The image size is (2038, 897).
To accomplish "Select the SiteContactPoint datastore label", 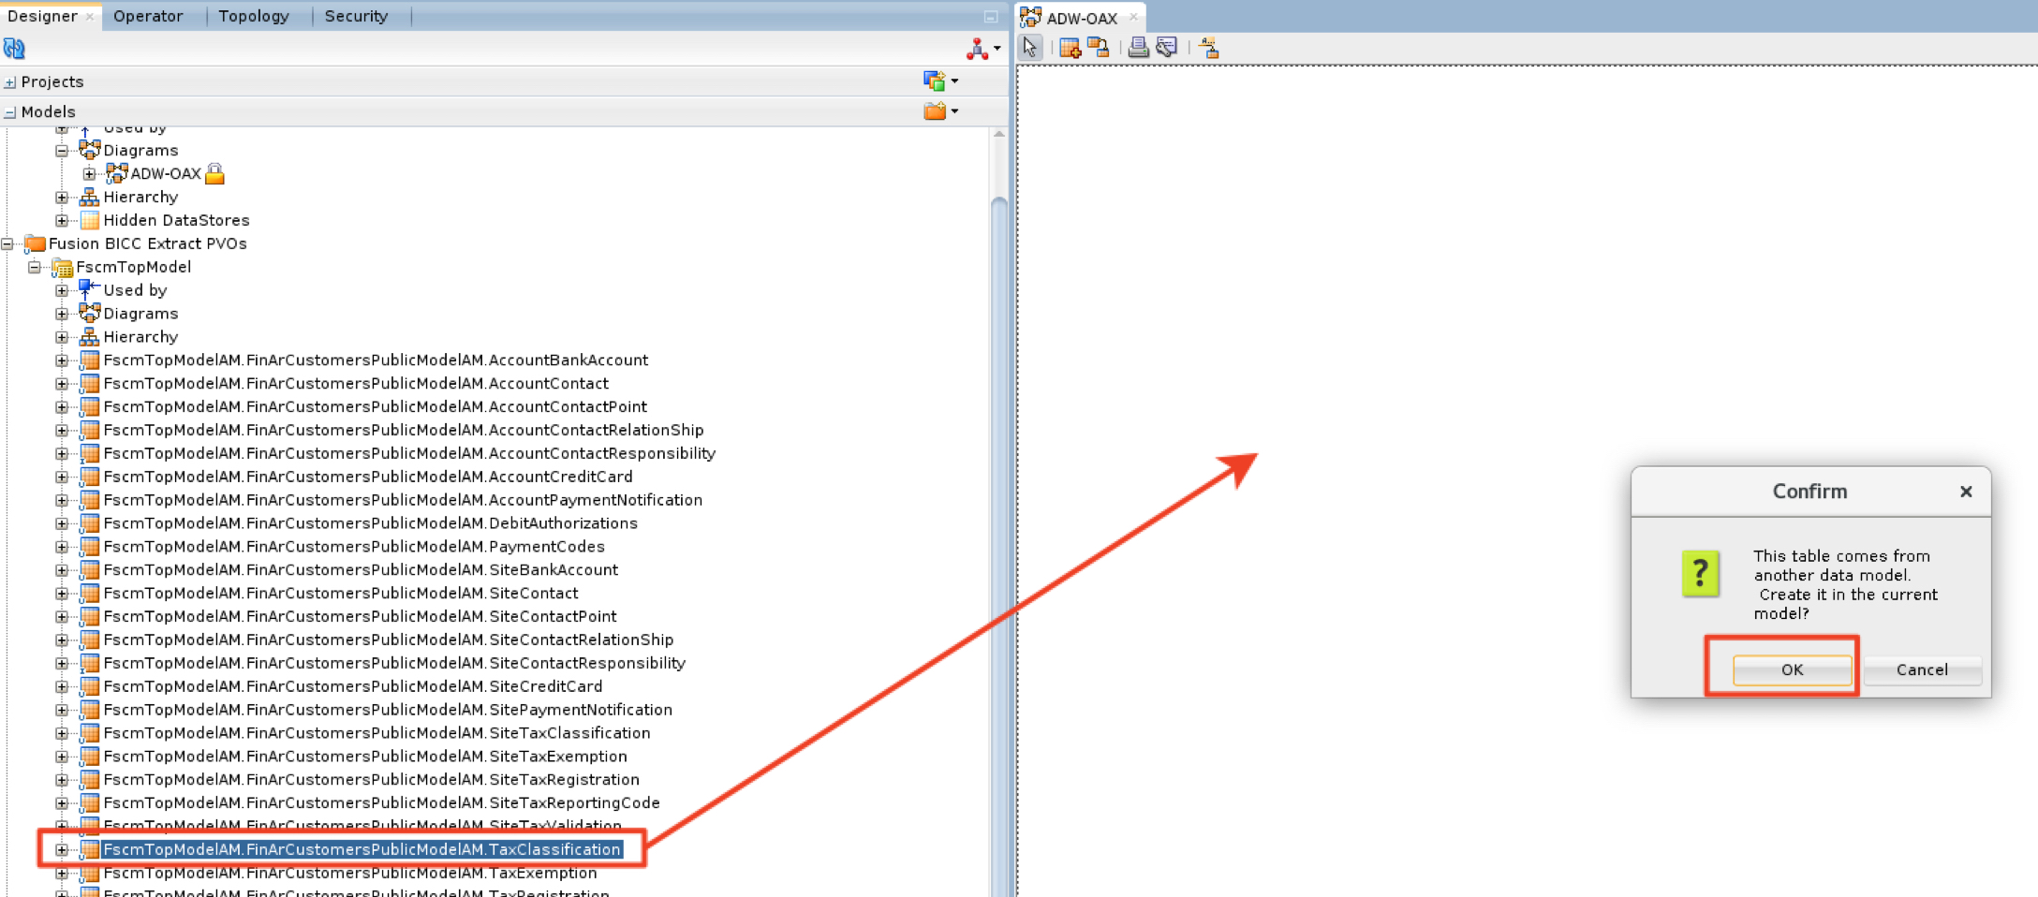I will 360,617.
